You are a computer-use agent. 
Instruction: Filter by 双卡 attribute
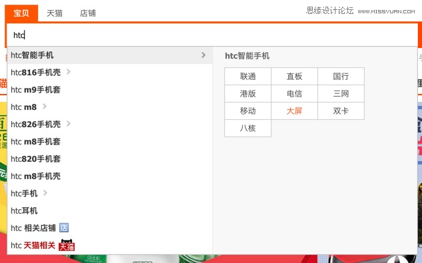point(341,111)
